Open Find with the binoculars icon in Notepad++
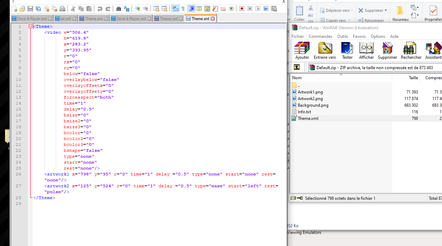442x246 pixels. click(x=119, y=9)
